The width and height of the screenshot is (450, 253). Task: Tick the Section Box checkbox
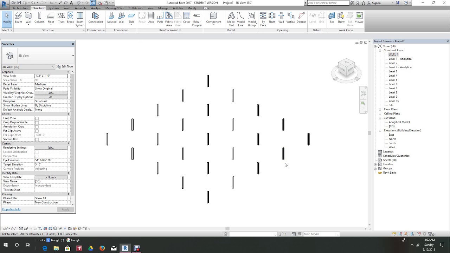[37, 140]
